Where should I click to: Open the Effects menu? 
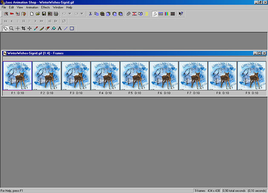click(x=46, y=7)
